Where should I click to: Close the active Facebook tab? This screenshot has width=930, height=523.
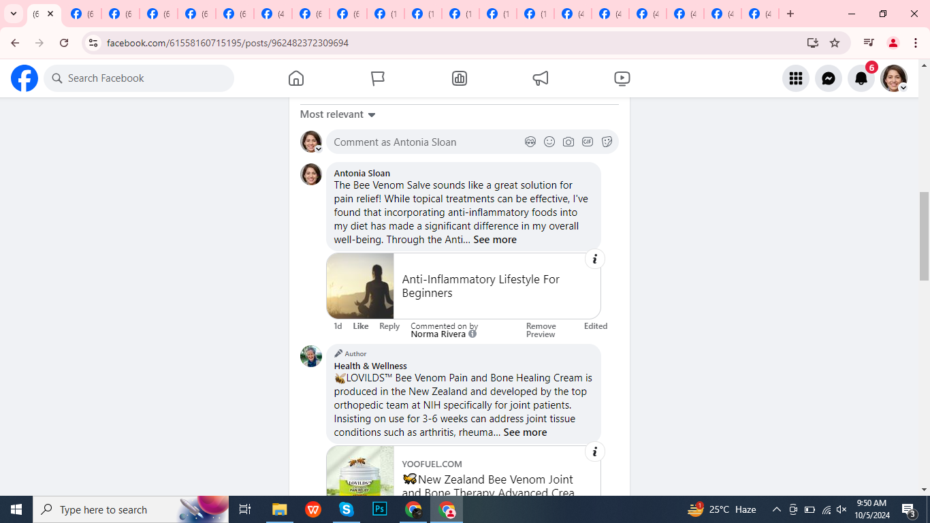point(50,14)
